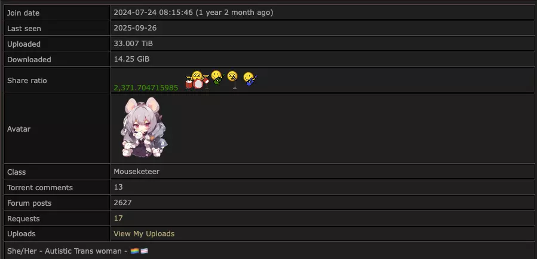Viewport: 537px width, 259px height.
Task: Click the Mouseketeer class value
Action: (137, 172)
